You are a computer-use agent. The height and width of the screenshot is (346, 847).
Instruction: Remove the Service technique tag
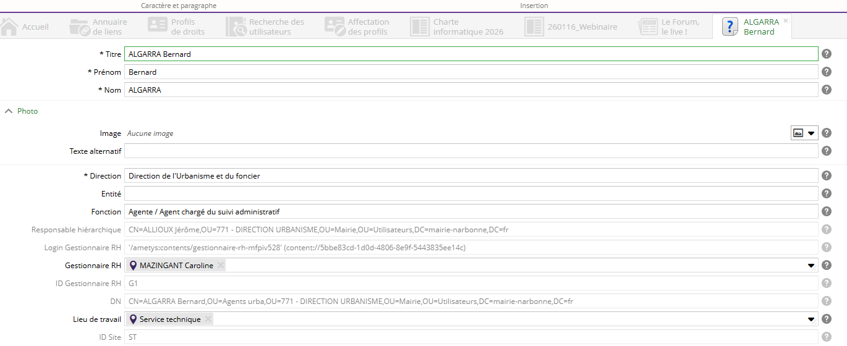click(208, 319)
